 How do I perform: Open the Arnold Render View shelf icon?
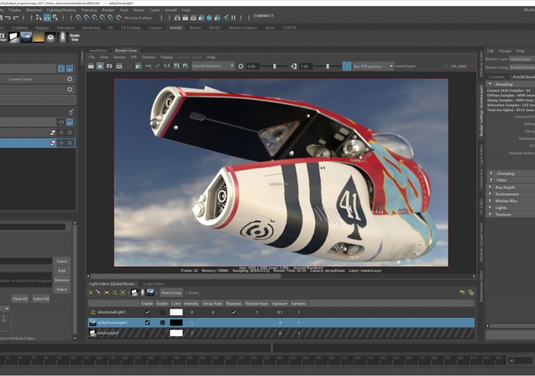click(74, 37)
